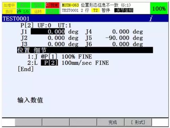Viewport: 170px width, 128px height.
Task: Open the italic i info icon
Action: tap(151, 18)
